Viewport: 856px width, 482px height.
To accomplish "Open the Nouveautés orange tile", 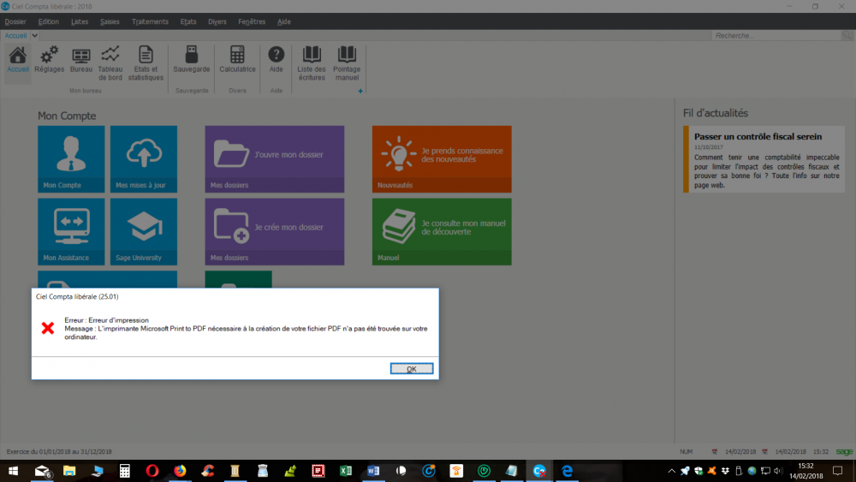I will pyautogui.click(x=442, y=159).
